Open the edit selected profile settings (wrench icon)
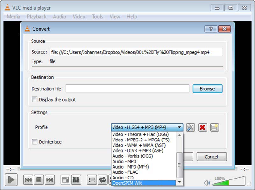Screen dimensions: 255x190 (190, 127)
